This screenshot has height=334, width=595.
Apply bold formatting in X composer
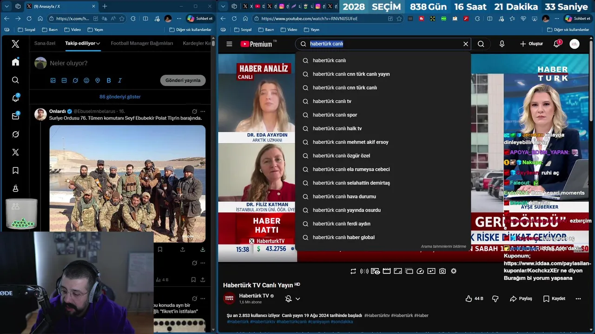click(109, 80)
